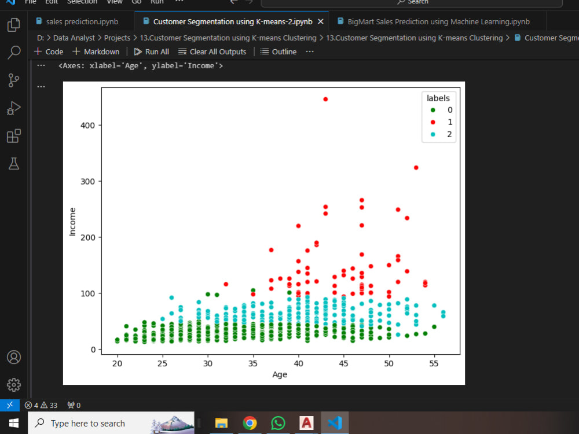Open the View menu

click(x=115, y=2)
